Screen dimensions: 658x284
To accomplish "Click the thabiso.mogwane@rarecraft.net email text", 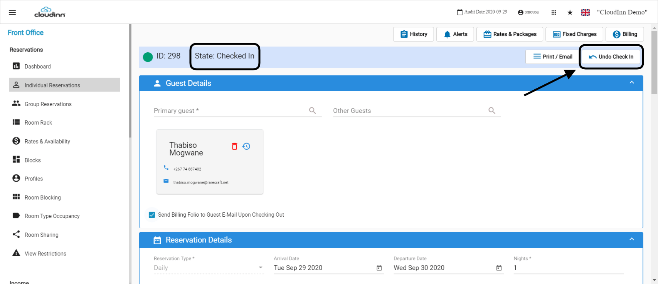I will pos(201,182).
